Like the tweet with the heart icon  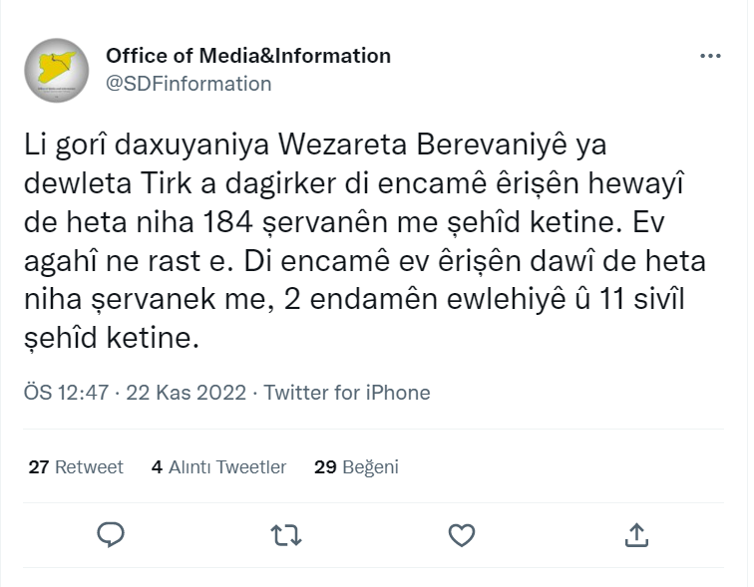click(461, 535)
